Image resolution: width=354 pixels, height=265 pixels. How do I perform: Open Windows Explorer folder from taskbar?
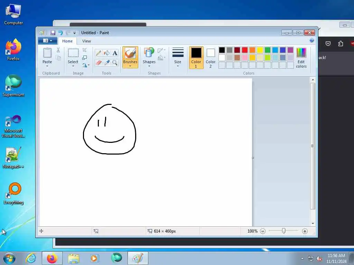point(74,258)
